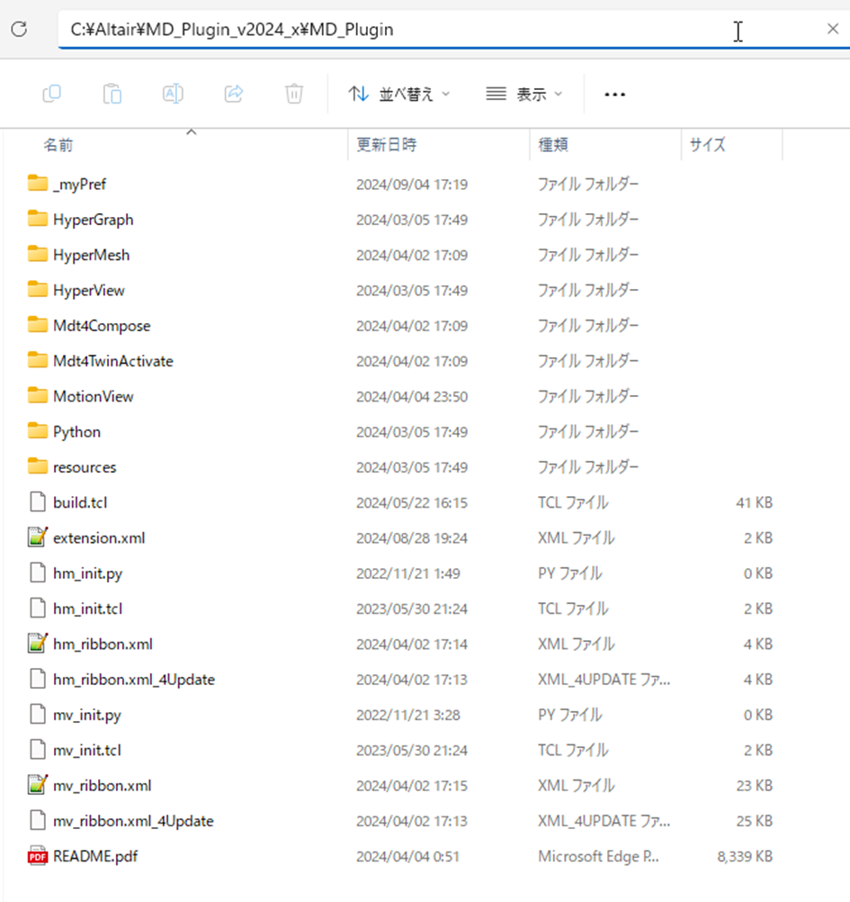This screenshot has height=902, width=850.
Task: Click the delete trash icon
Action: [x=294, y=94]
